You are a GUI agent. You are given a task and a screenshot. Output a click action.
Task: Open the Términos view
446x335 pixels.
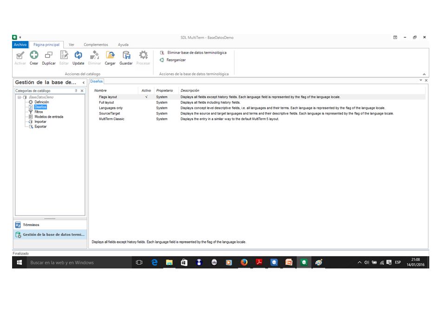(x=50, y=225)
